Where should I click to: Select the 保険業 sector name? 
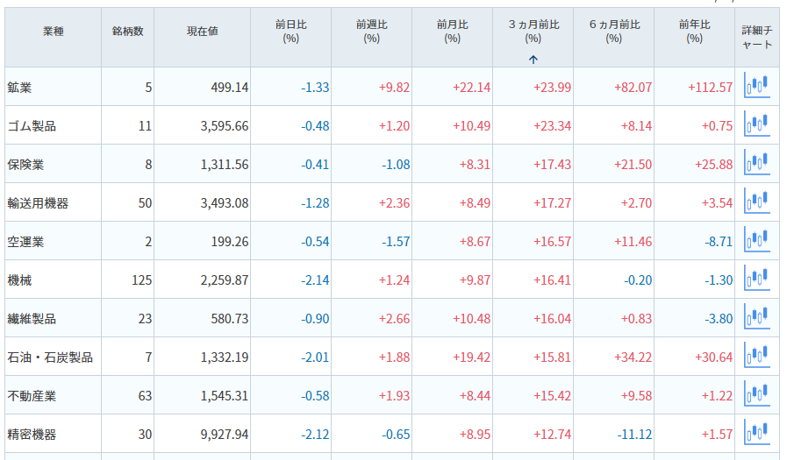[25, 165]
